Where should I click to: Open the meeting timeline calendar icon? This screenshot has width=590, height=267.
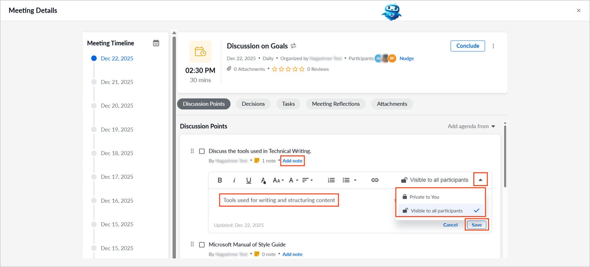point(156,43)
